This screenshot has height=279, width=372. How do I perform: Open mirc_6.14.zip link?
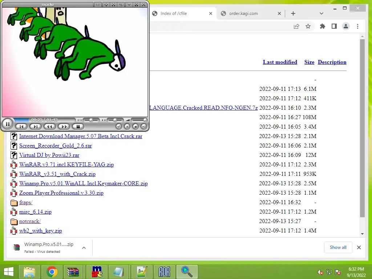[x=35, y=212]
